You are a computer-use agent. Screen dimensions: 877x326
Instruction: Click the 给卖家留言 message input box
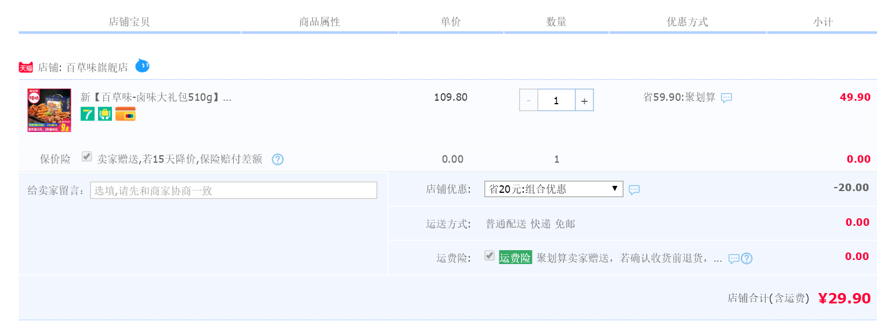tap(234, 190)
